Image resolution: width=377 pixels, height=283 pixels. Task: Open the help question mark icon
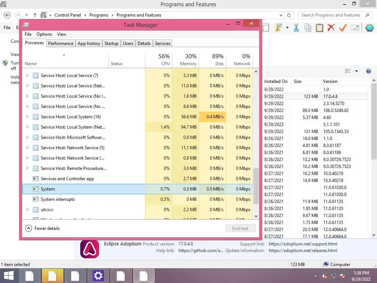click(368, 71)
